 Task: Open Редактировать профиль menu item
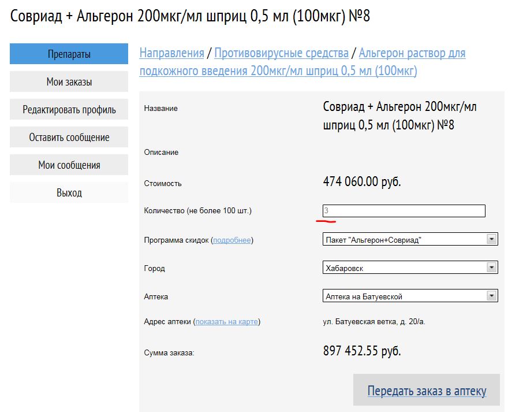tap(69, 109)
